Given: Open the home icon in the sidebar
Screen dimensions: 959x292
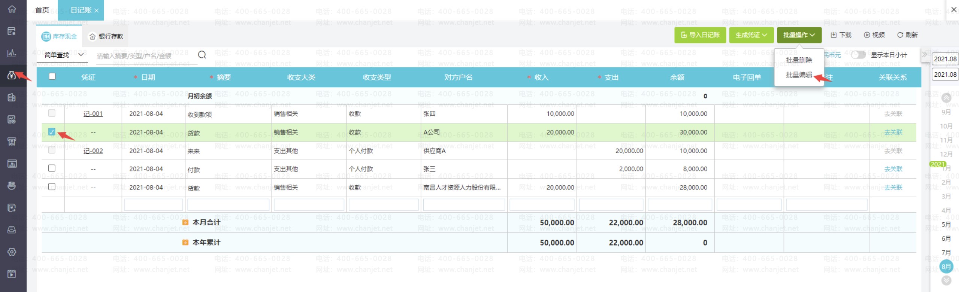Looking at the screenshot, I should (12, 9).
